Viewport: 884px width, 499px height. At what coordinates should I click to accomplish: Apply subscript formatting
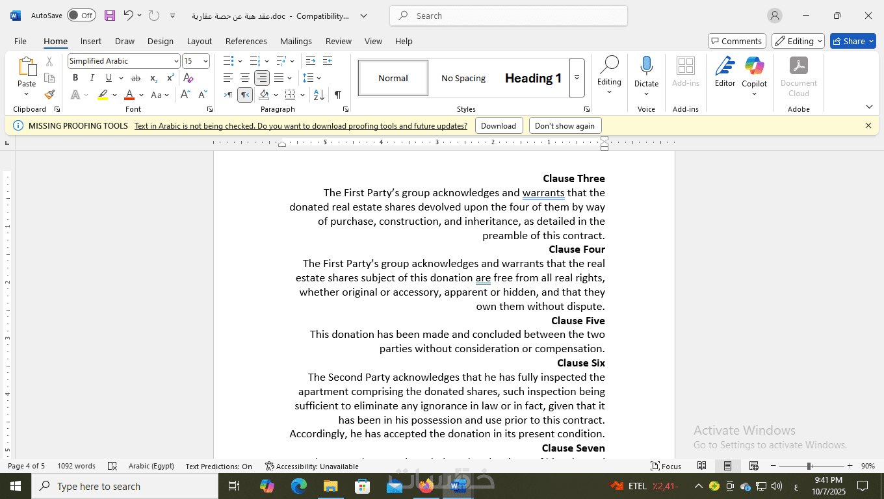point(153,78)
